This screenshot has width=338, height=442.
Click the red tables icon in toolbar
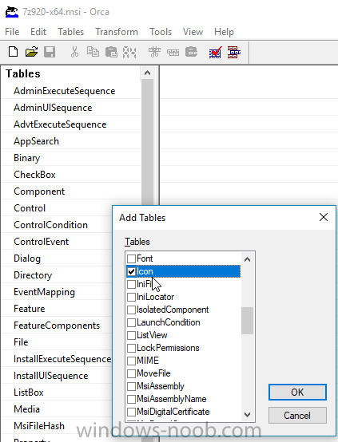coord(234,53)
